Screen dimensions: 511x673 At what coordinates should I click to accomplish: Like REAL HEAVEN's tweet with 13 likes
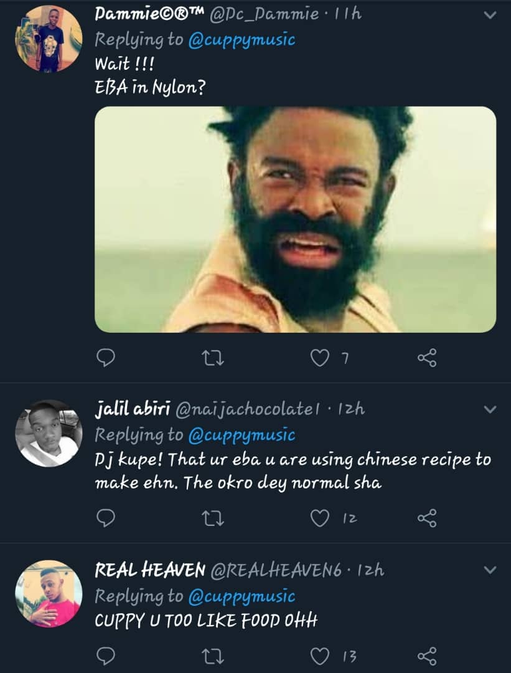pyautogui.click(x=320, y=656)
